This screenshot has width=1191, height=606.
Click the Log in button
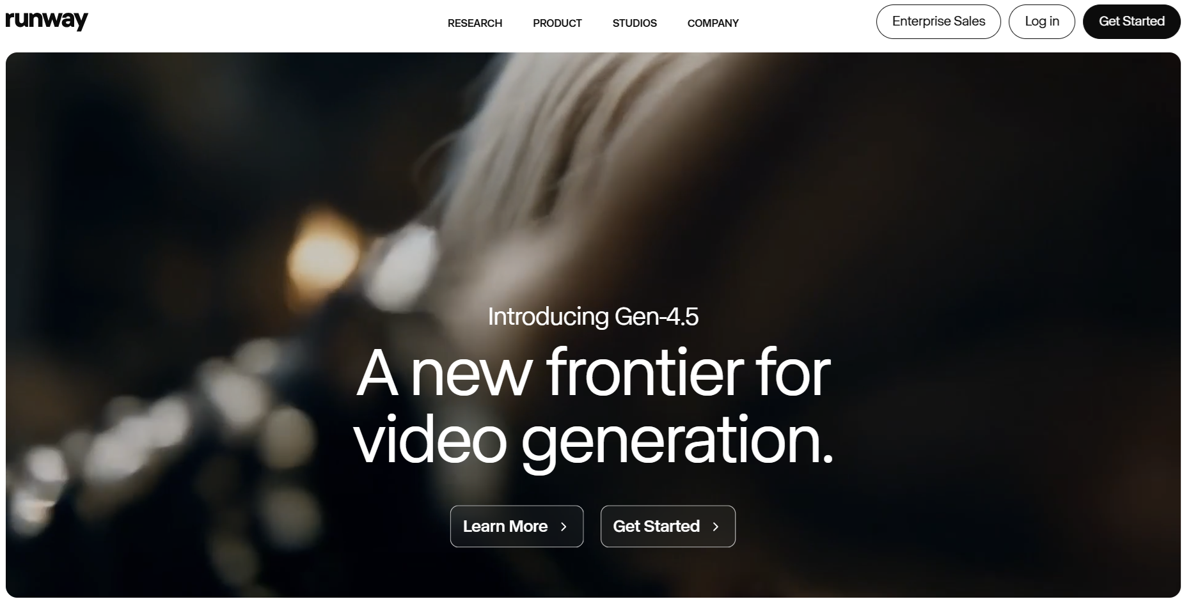click(x=1042, y=21)
